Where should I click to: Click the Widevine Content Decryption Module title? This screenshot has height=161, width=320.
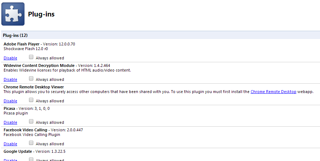tap(39, 65)
